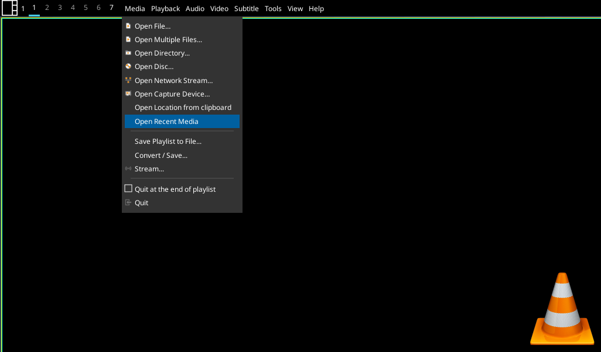
Task: Expand Open Recent Media submenu
Action: [182, 121]
